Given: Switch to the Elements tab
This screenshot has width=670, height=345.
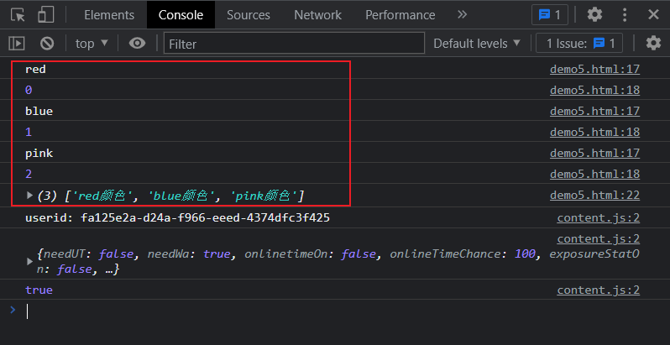Looking at the screenshot, I should (x=109, y=14).
